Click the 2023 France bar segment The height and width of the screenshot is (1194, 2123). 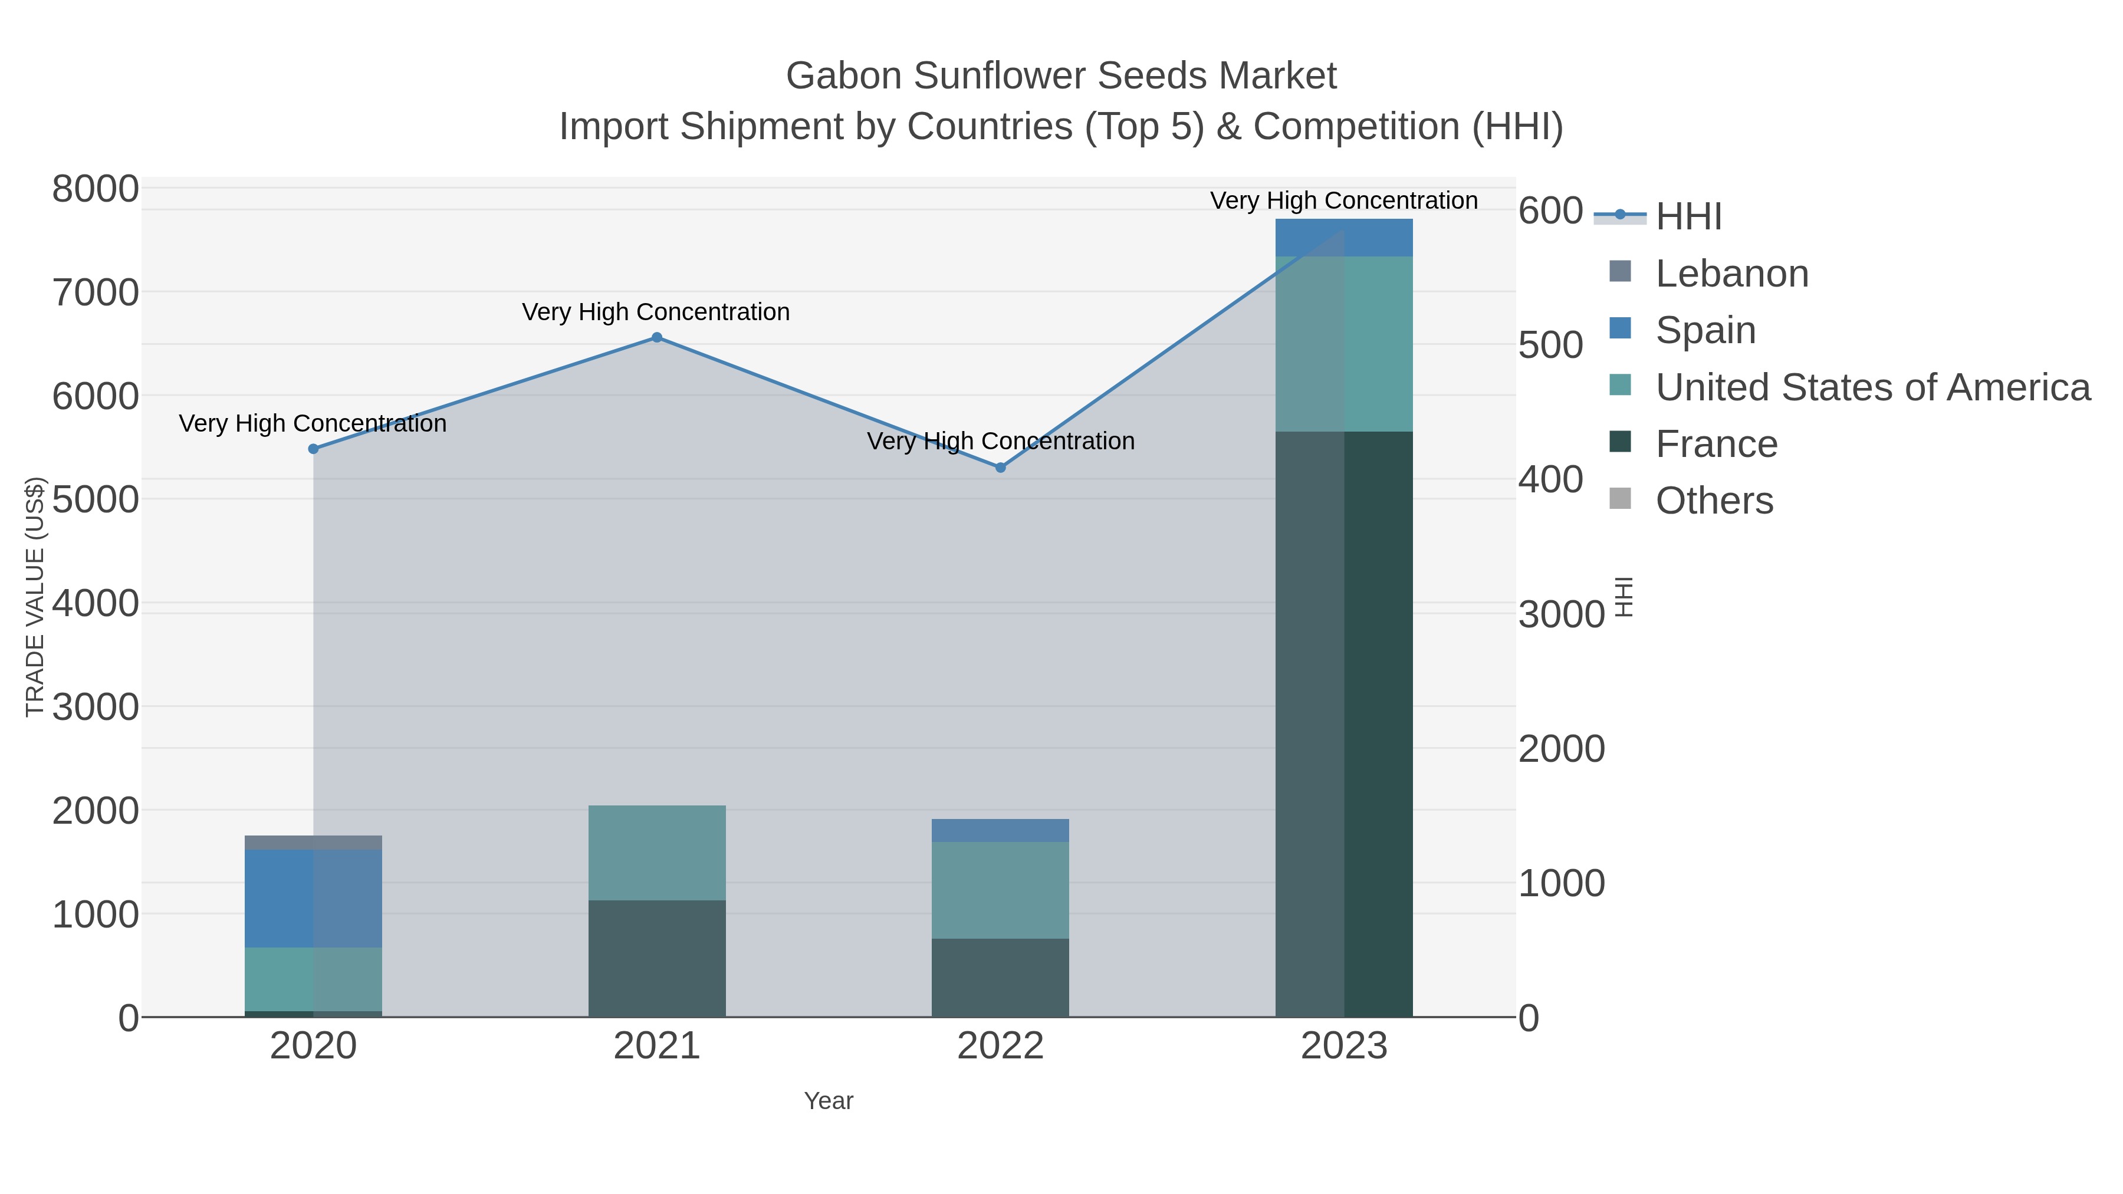tap(1344, 724)
